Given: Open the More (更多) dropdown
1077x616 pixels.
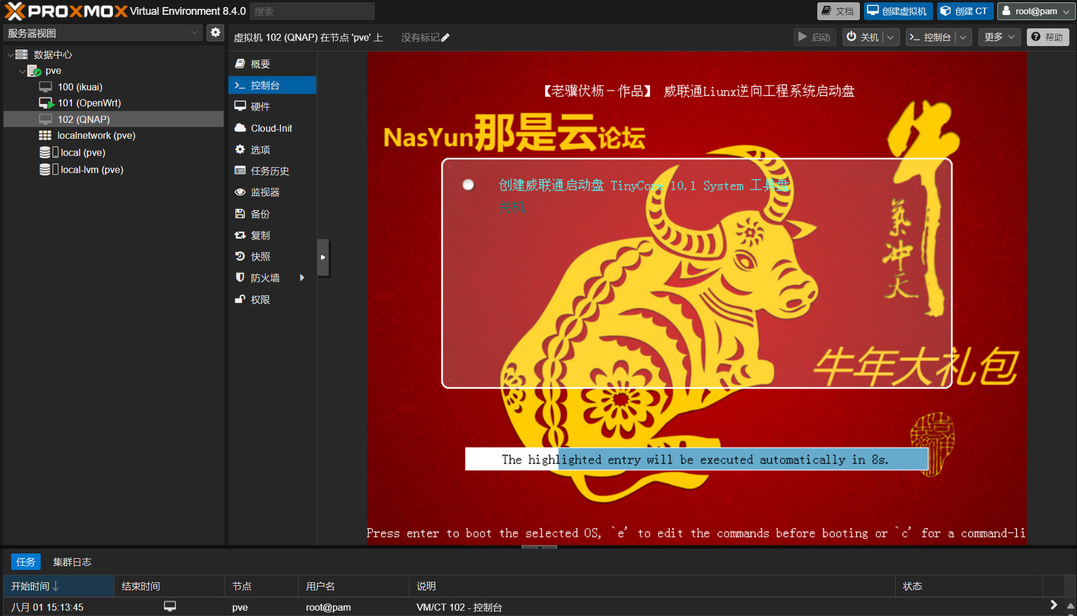Looking at the screenshot, I should (1000, 37).
